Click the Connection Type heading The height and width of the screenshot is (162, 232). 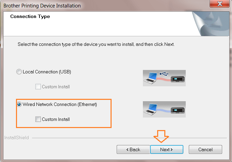click(x=30, y=17)
